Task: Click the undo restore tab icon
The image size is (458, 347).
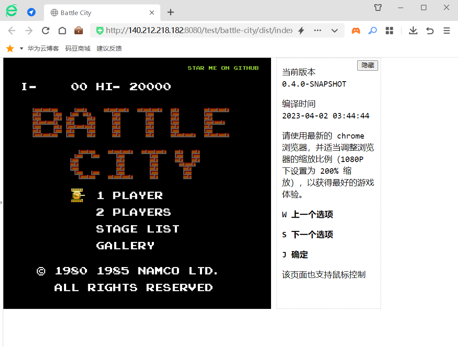Action: [430, 31]
